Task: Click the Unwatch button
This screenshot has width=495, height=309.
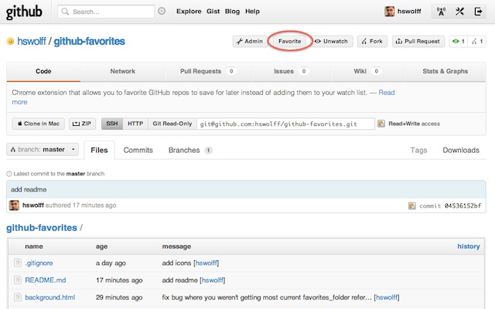Action: point(331,41)
